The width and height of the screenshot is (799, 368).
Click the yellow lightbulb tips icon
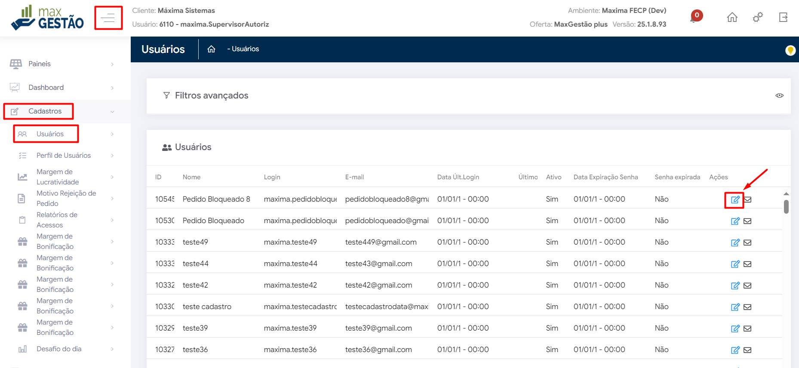pos(790,50)
